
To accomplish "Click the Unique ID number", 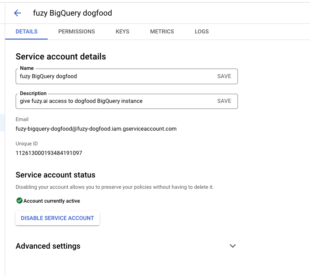I will pos(49,153).
